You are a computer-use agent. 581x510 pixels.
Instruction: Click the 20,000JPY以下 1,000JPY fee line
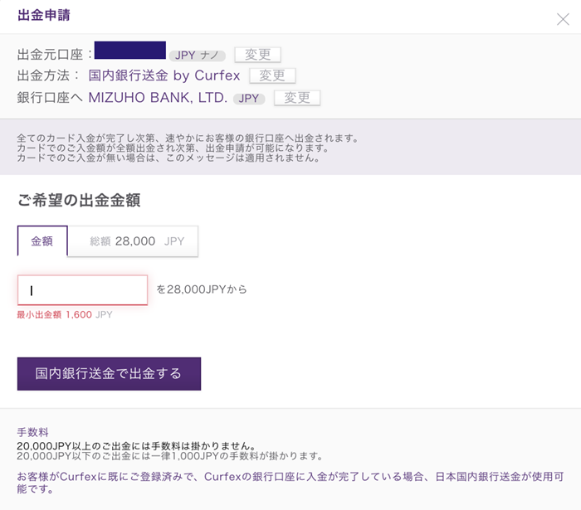coord(170,456)
